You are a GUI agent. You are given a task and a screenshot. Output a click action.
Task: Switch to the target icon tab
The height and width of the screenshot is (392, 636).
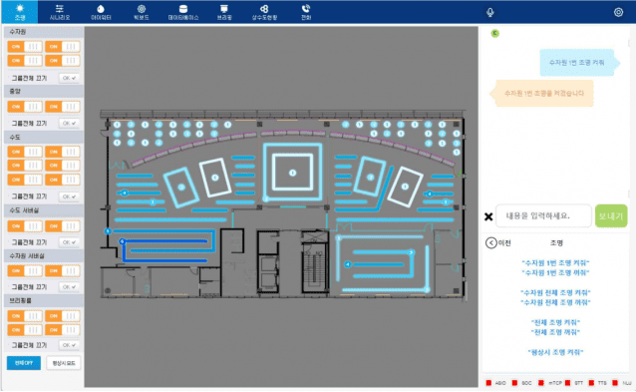click(x=142, y=12)
